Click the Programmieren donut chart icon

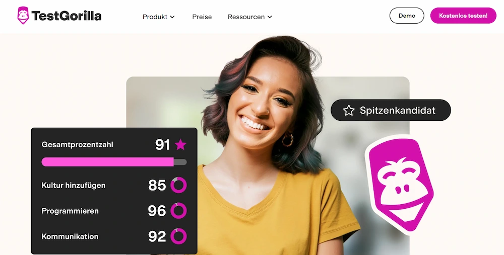(x=178, y=211)
